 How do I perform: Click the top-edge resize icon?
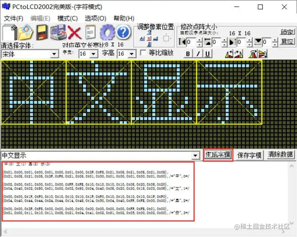click(x=208, y=42)
